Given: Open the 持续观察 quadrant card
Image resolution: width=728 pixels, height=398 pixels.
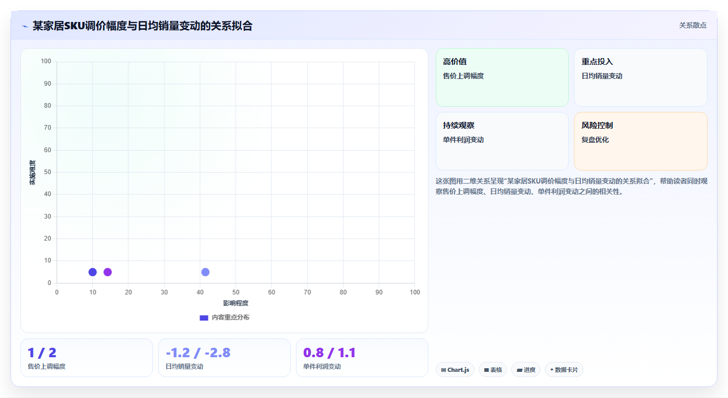Looking at the screenshot, I should pyautogui.click(x=502, y=141).
